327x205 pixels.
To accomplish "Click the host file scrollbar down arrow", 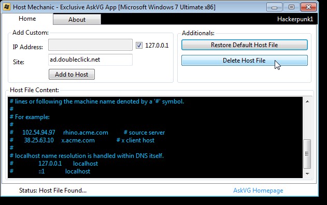I will coord(307,174).
